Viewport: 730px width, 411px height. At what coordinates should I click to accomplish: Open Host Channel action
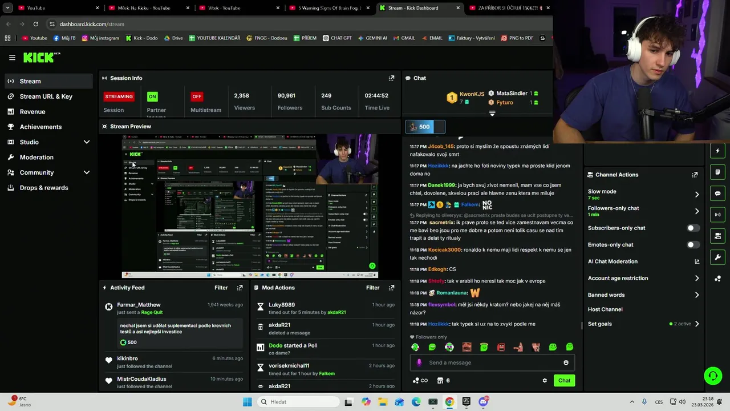605,309
